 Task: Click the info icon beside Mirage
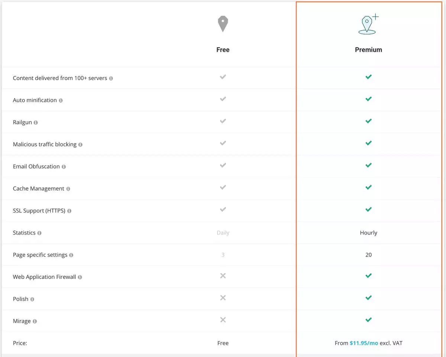tap(35, 321)
